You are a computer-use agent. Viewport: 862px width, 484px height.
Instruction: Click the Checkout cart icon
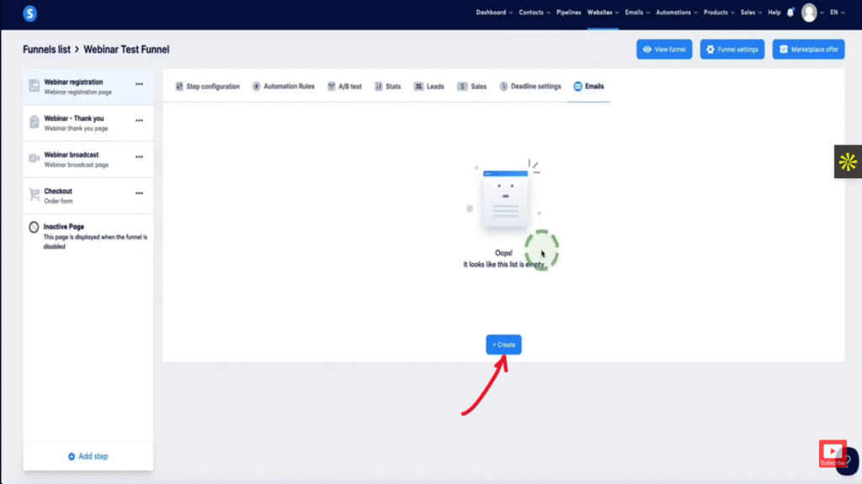coord(34,195)
